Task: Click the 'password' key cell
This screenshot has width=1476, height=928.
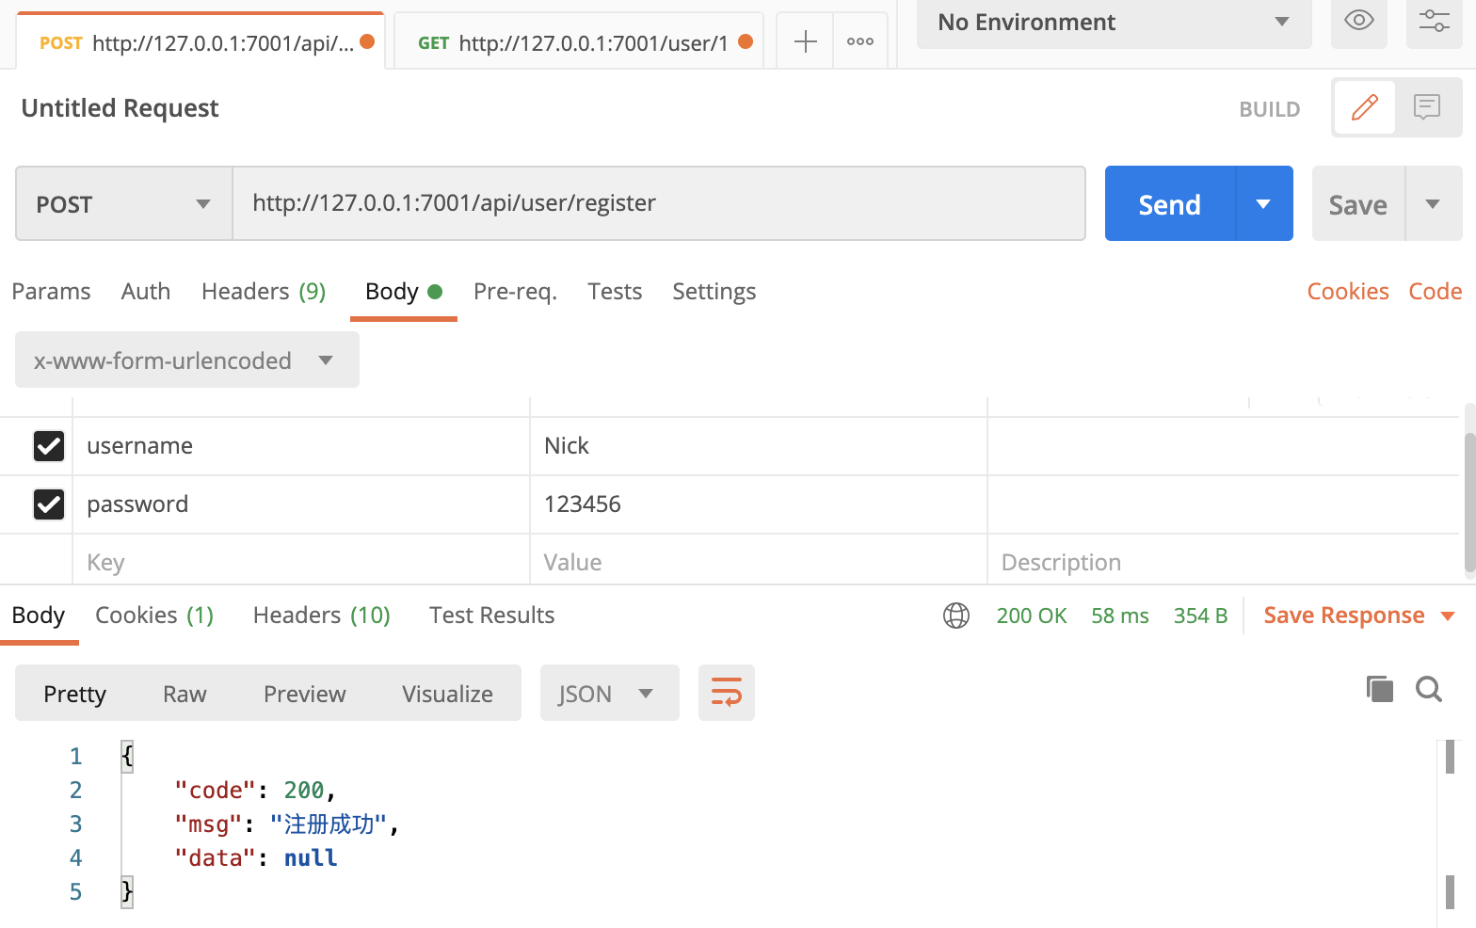Action: coord(301,504)
